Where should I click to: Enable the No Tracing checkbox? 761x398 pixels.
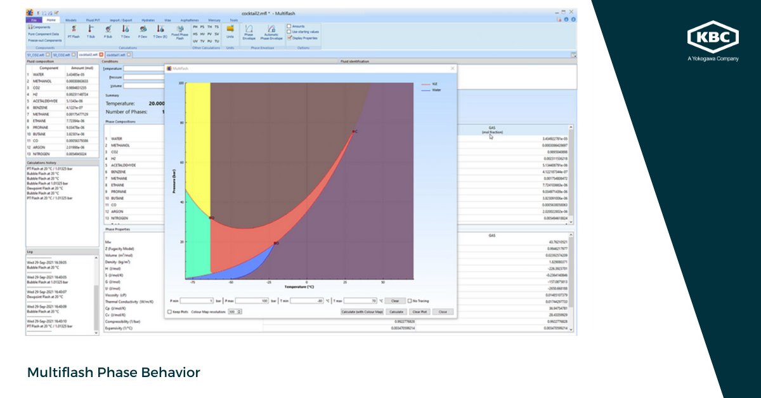(x=410, y=301)
